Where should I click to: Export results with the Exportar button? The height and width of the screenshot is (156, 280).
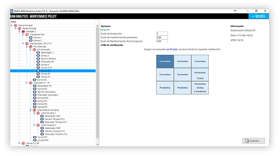click(x=253, y=141)
